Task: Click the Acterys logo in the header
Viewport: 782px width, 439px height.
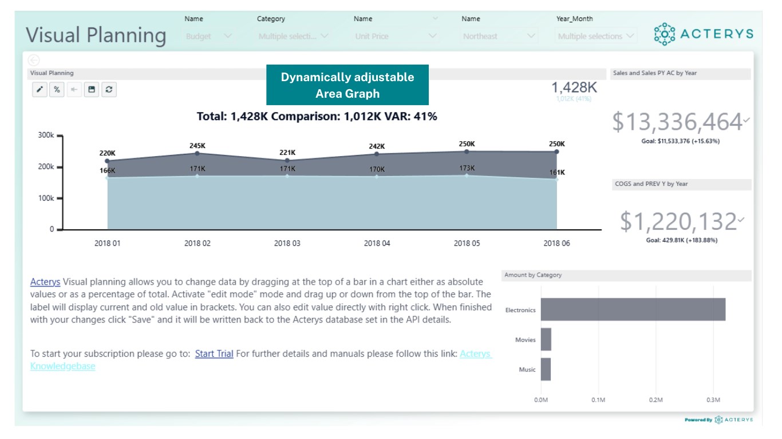Action: [x=704, y=34]
